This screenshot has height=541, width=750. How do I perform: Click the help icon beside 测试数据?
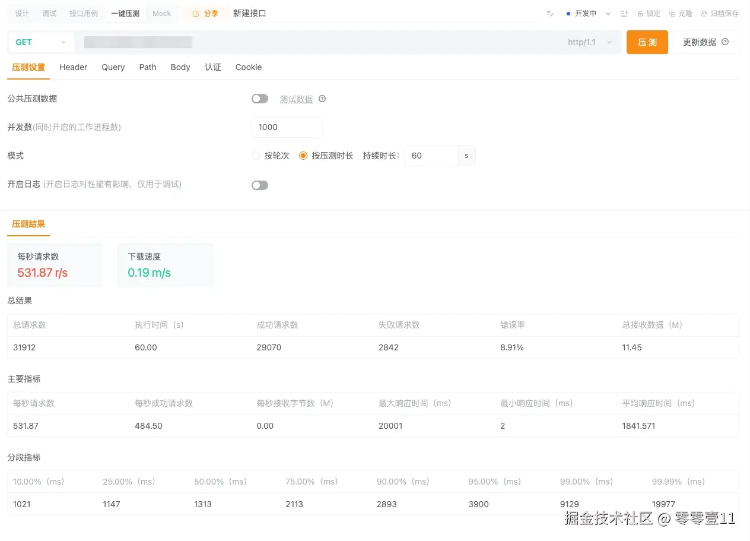pyautogui.click(x=322, y=99)
